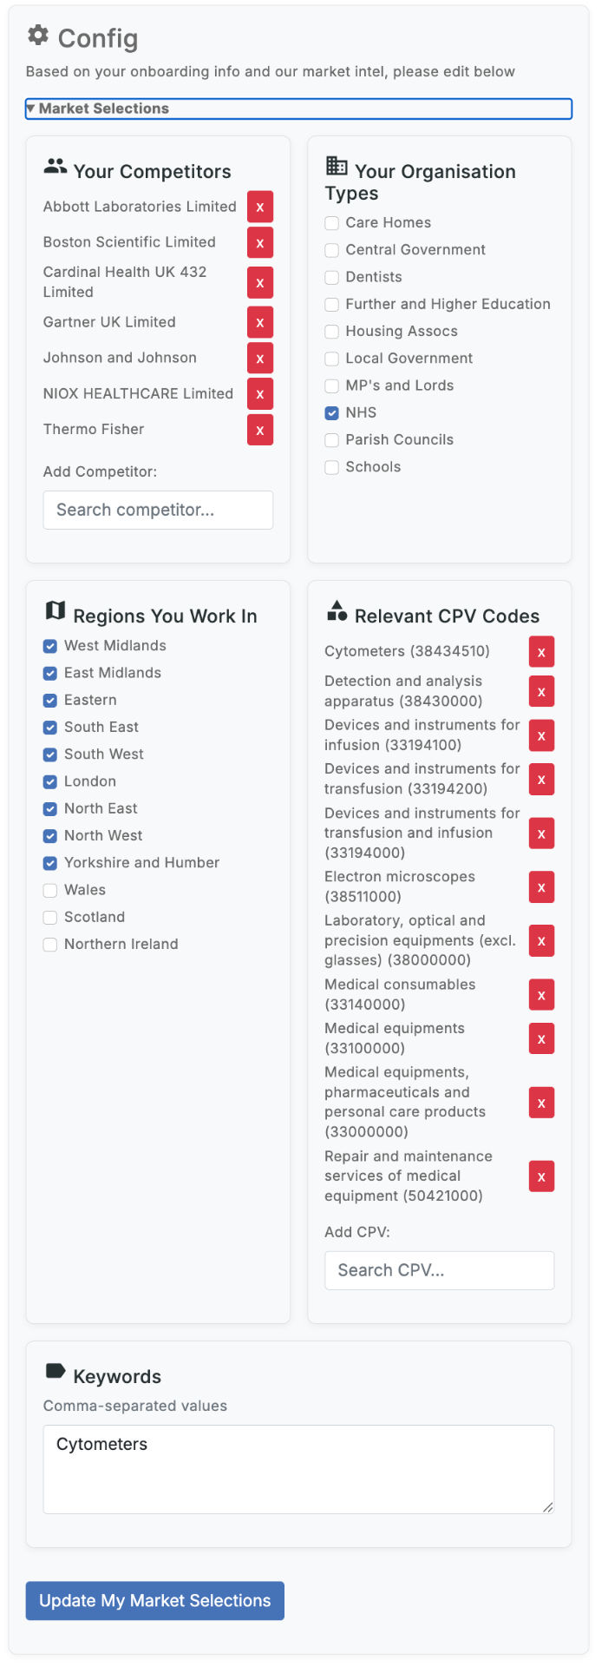Image resolution: width=608 pixels, height=1667 pixels.
Task: Click the Config gear icon
Action: pos(37,35)
